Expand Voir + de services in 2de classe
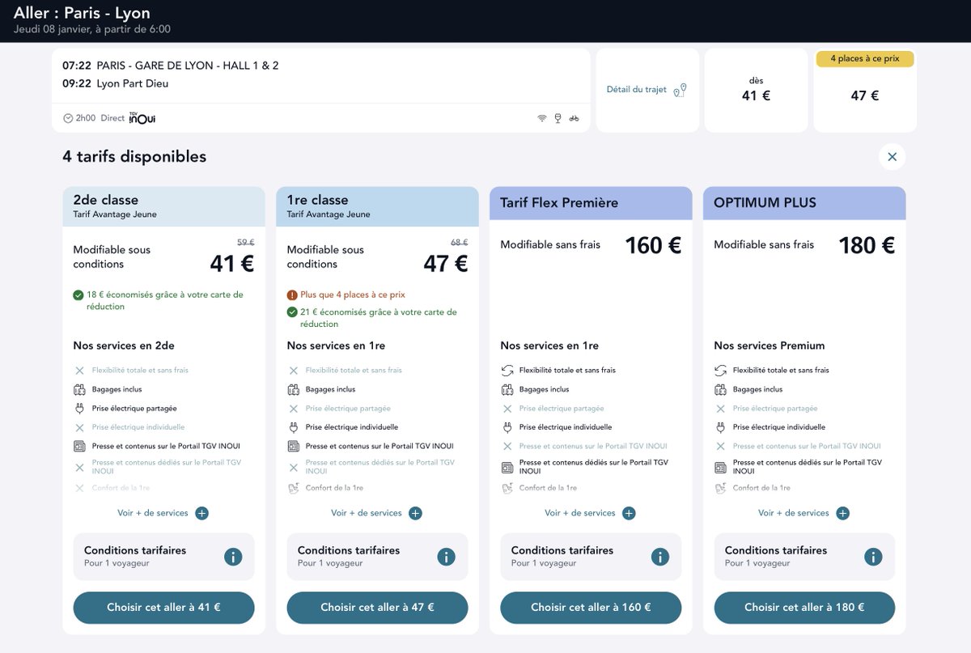The image size is (971, 653). pos(163,513)
